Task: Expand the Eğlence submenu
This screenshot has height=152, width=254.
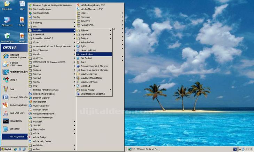Action: [x=94, y=31]
